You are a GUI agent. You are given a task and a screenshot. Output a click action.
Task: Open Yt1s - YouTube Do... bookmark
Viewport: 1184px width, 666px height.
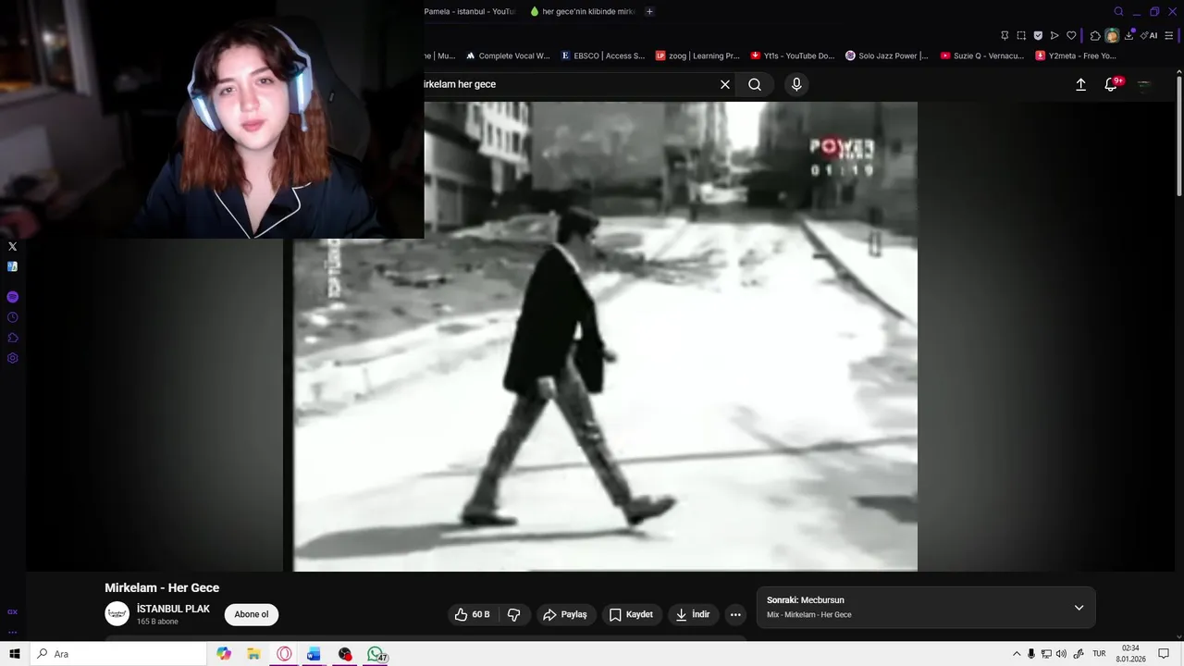pyautogui.click(x=793, y=55)
